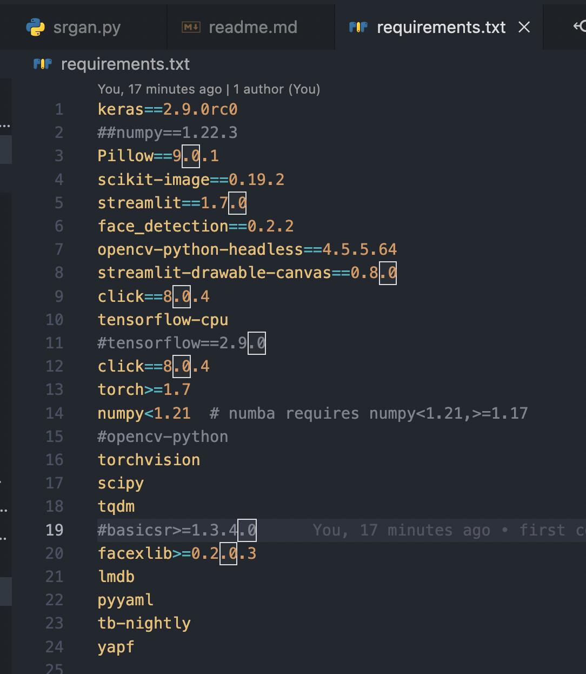Click the #opencv-python commented line
The image size is (586, 674).
click(x=163, y=437)
